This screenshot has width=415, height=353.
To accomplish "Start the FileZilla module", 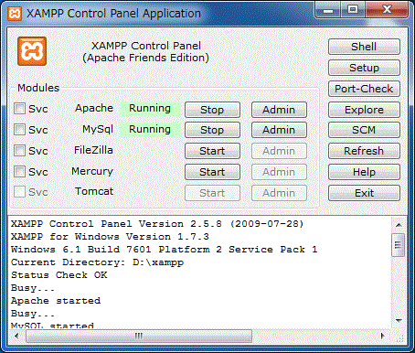I will (212, 151).
